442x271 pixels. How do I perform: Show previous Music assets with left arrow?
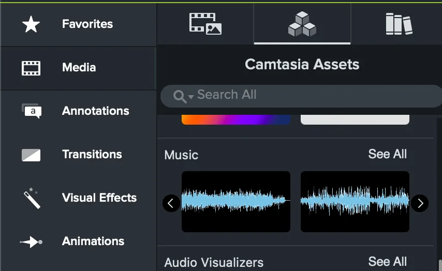point(171,203)
